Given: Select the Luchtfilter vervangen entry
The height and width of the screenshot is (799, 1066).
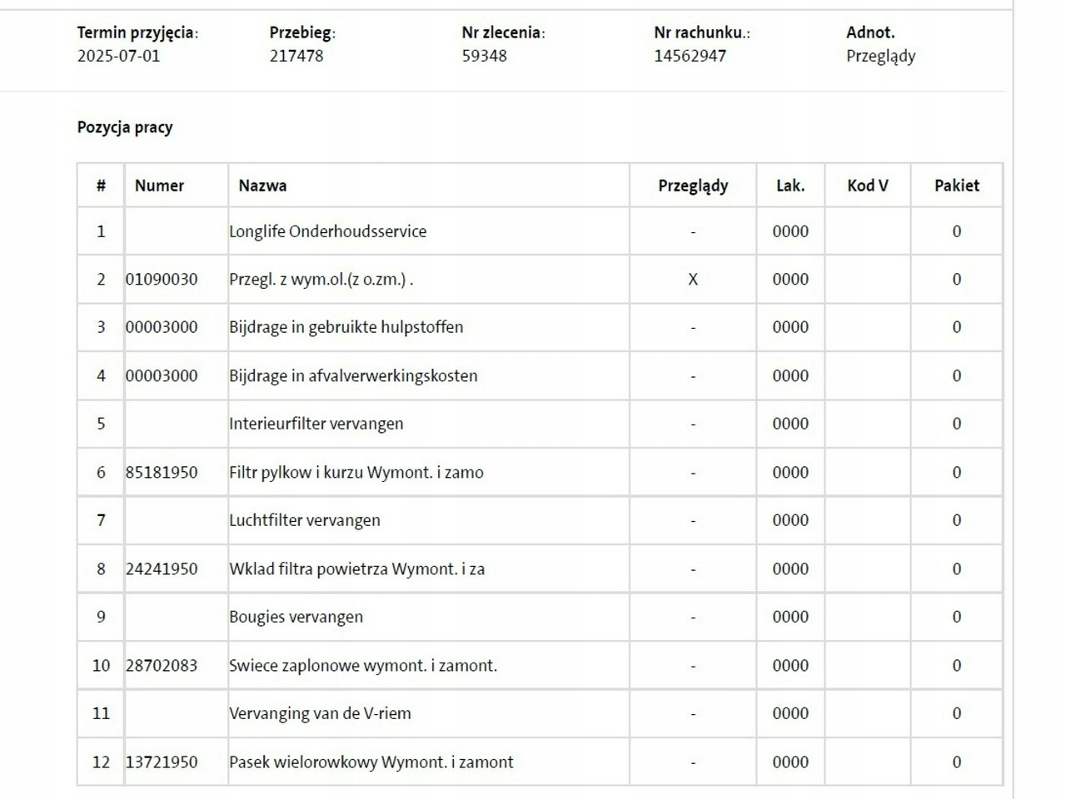Looking at the screenshot, I should (304, 520).
